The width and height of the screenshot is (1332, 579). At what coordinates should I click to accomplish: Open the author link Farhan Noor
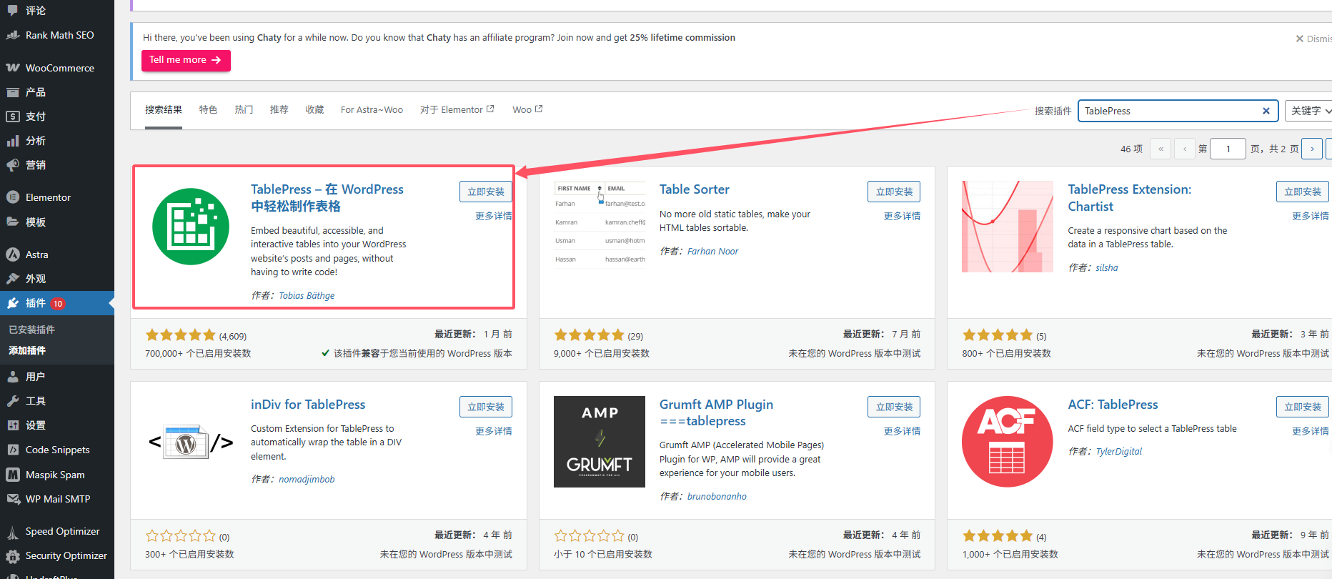coord(713,251)
